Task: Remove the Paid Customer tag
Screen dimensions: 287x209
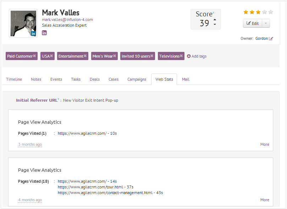Action: [x=35, y=56]
